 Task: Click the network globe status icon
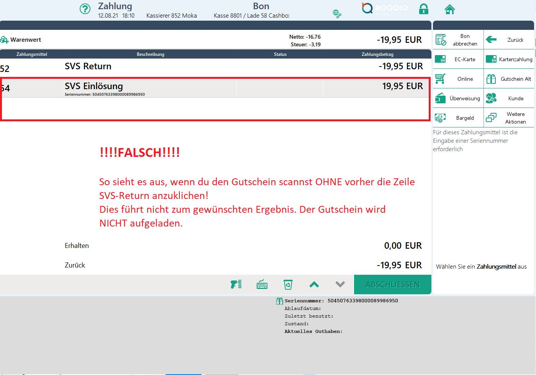coord(337,14)
